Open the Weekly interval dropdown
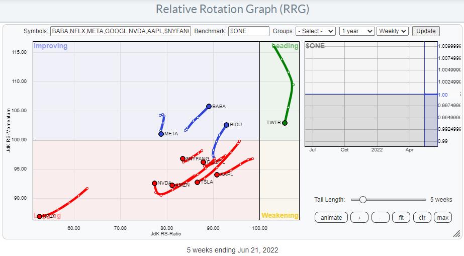464x256 pixels. coord(393,31)
